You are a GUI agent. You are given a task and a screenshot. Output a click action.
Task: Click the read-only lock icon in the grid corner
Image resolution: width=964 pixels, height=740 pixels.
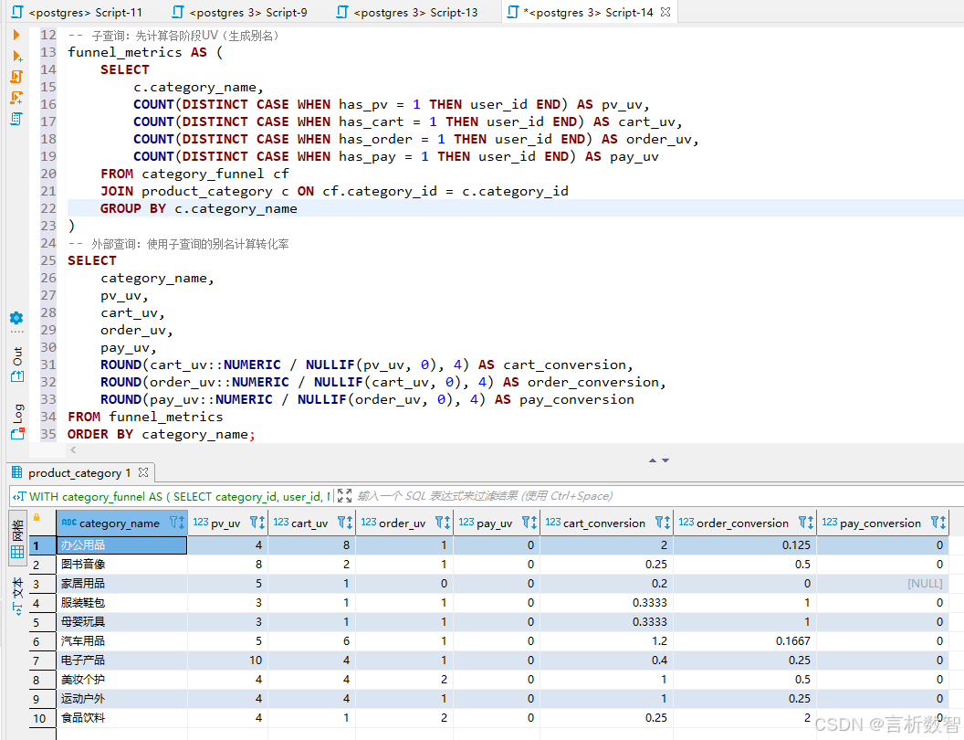pos(37,517)
